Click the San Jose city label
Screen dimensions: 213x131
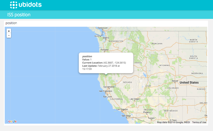tap(108, 97)
